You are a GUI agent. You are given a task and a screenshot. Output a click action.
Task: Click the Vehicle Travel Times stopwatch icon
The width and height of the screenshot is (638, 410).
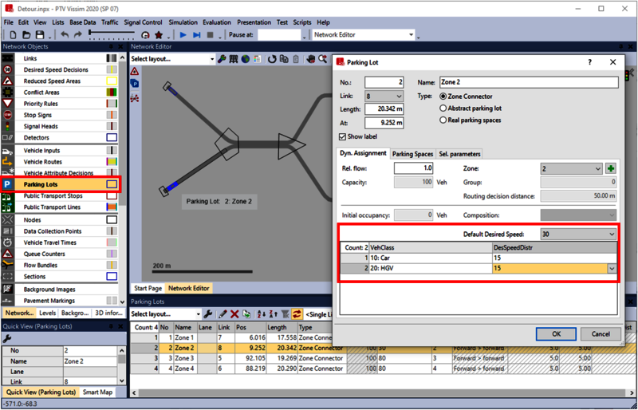coord(8,242)
